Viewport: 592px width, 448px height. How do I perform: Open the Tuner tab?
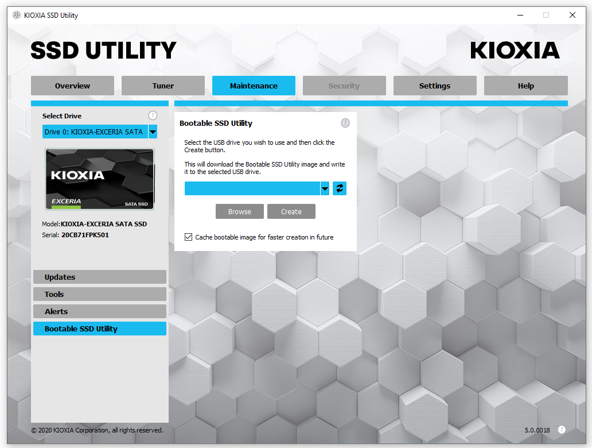click(163, 86)
